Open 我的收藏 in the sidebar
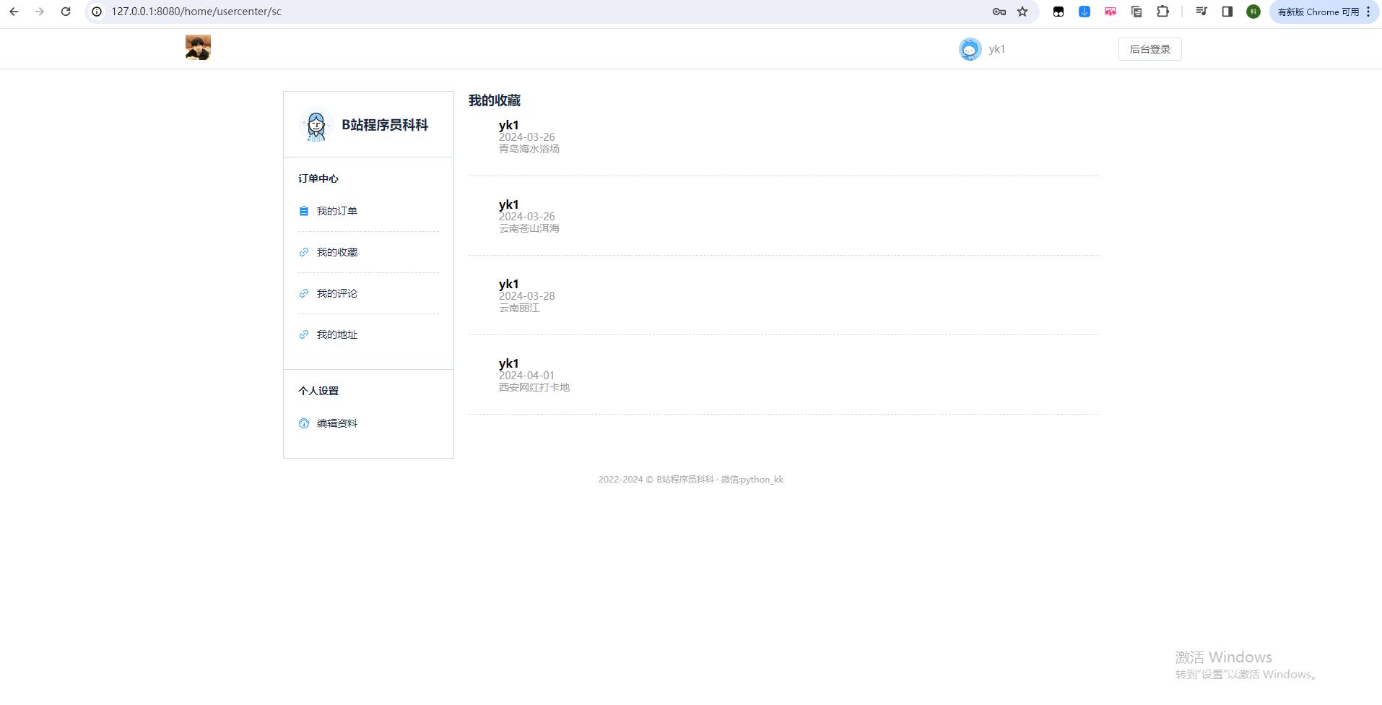 coord(337,252)
